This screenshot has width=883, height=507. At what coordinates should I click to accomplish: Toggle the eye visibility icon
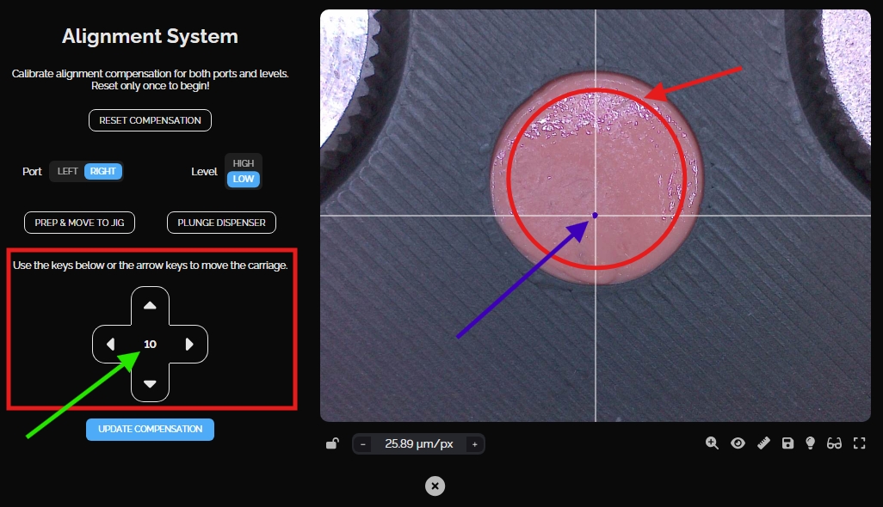[738, 443]
